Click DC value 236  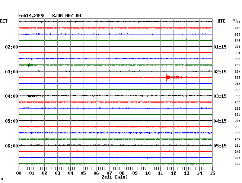[238, 47]
